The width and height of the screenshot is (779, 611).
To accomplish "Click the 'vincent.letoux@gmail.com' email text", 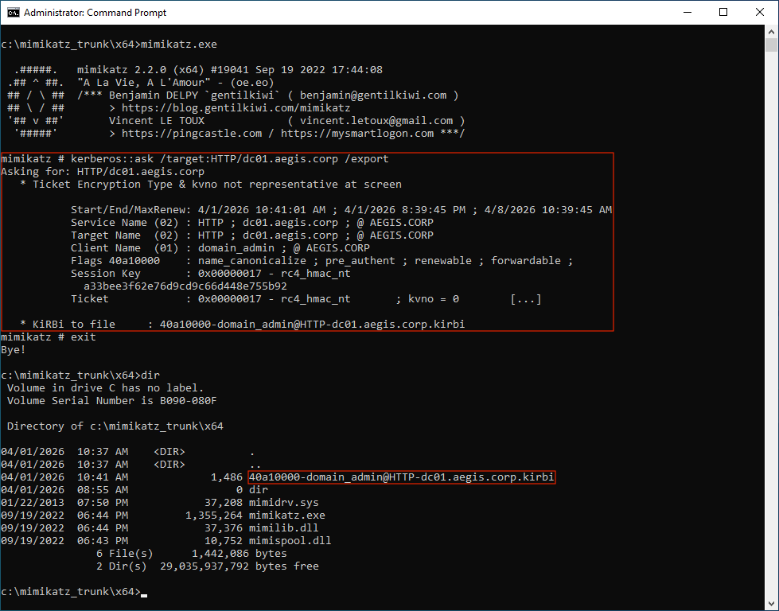I will (x=376, y=121).
